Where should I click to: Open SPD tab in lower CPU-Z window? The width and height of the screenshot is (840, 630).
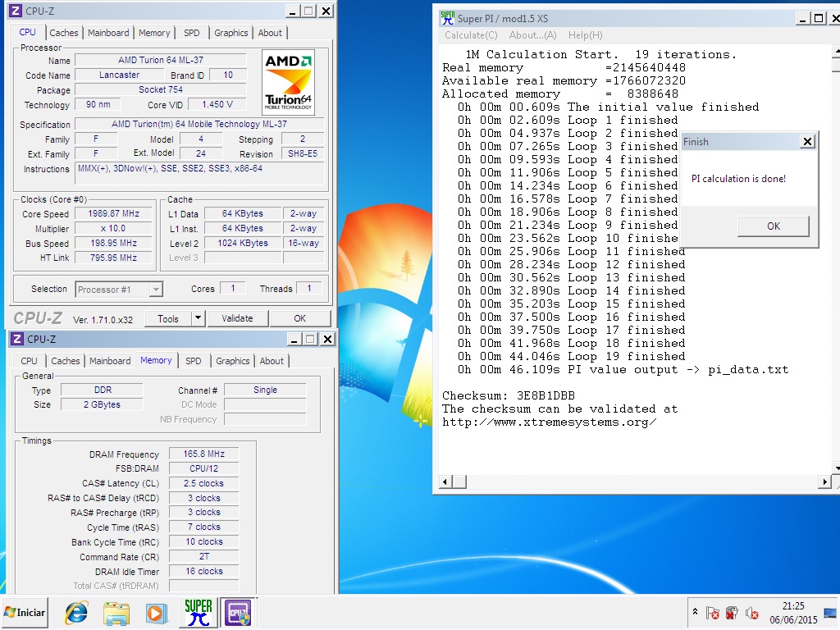(x=193, y=361)
